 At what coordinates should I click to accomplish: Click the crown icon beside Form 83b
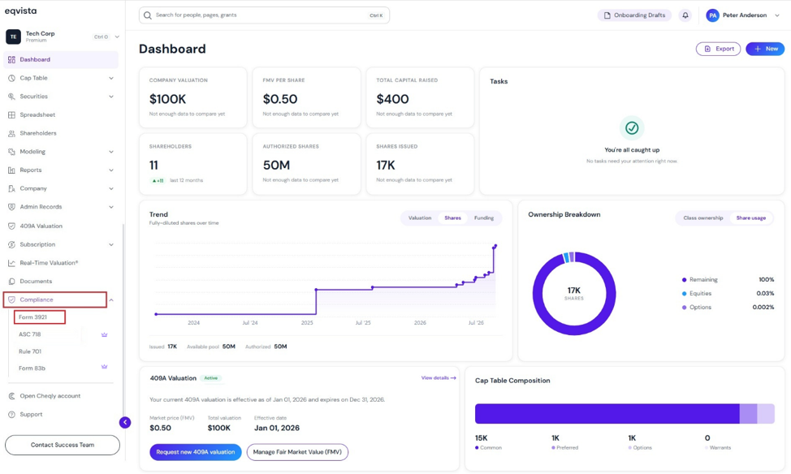[x=105, y=367]
